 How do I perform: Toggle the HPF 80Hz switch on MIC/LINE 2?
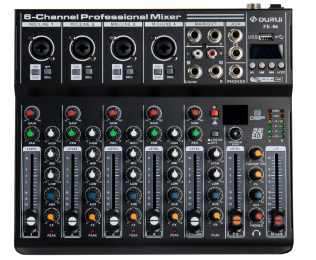coord(88,72)
